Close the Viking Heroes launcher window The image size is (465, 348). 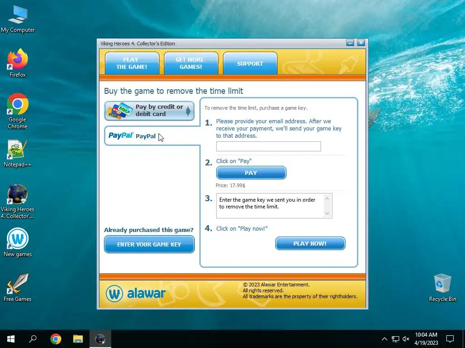tap(361, 43)
